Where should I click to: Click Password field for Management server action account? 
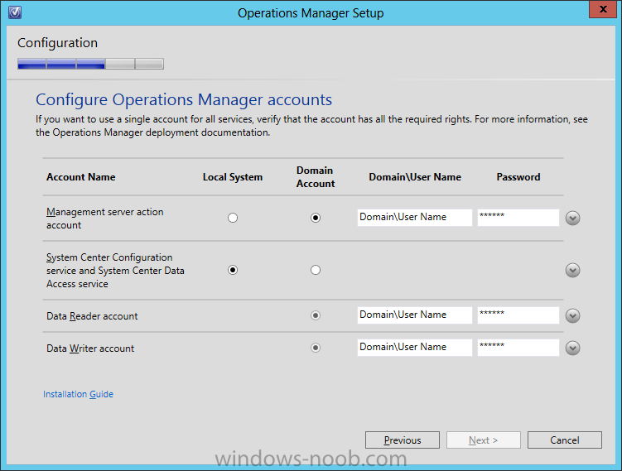(x=518, y=218)
